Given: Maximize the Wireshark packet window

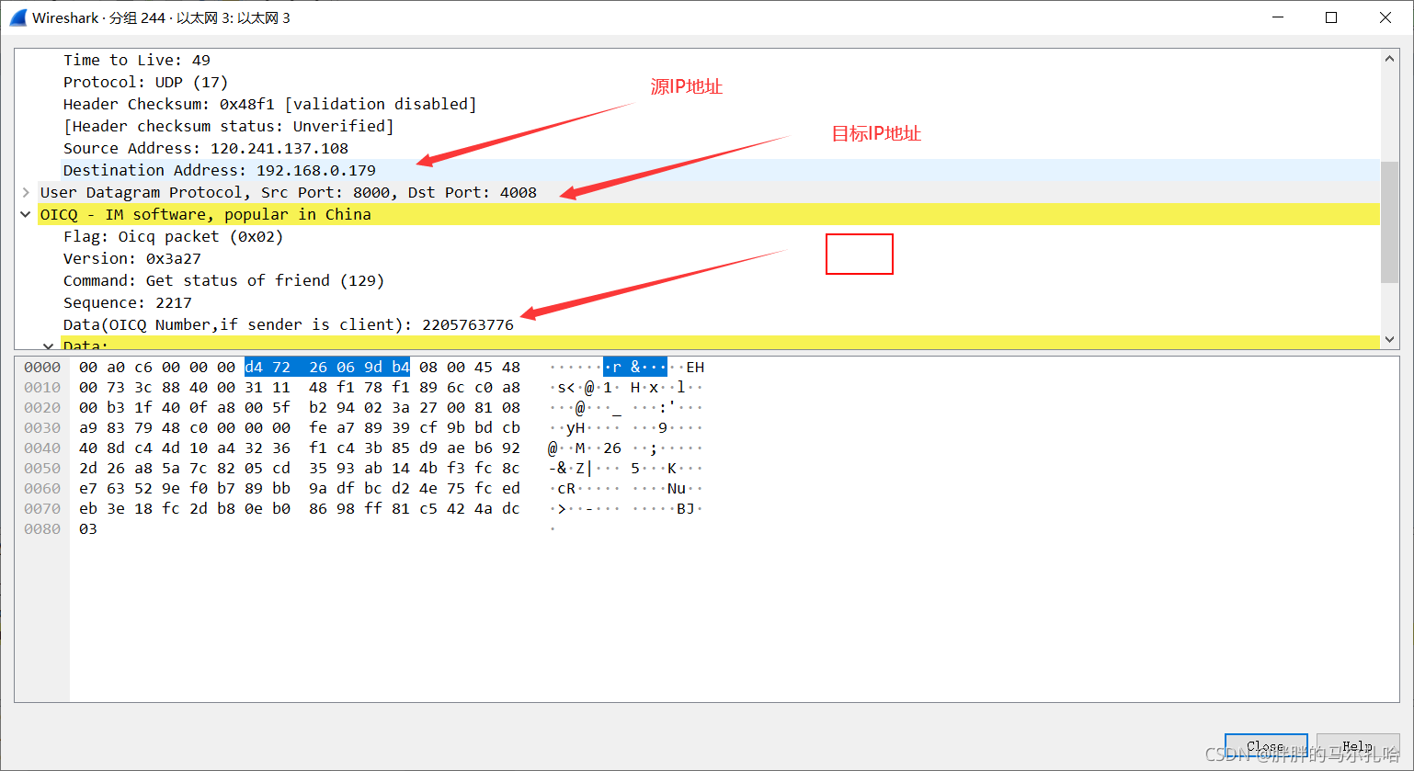Looking at the screenshot, I should [x=1330, y=17].
